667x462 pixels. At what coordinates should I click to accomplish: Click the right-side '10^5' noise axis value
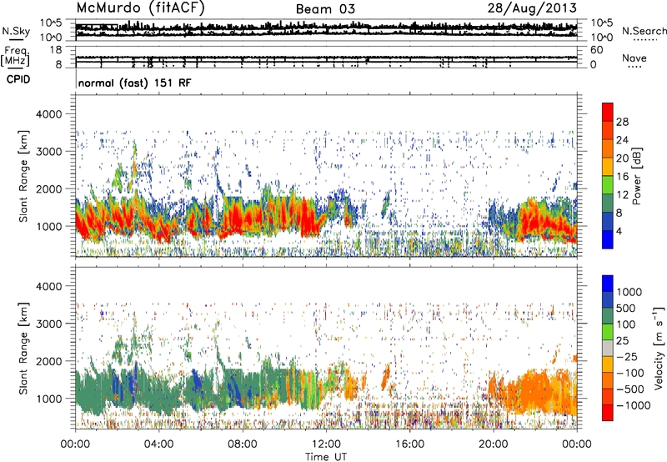[601, 23]
